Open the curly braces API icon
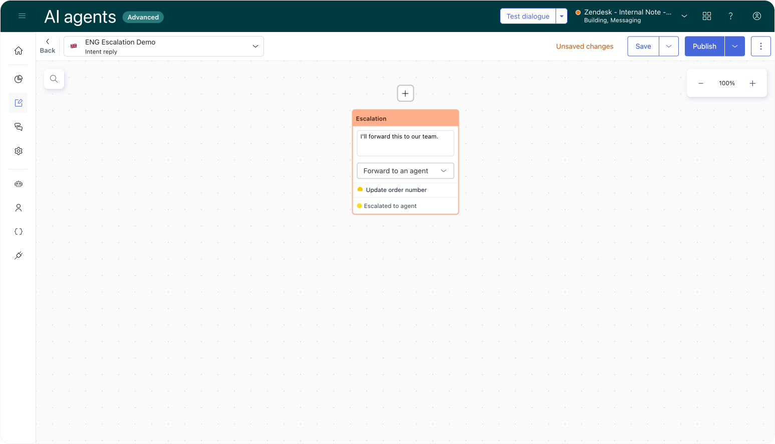 (x=19, y=231)
